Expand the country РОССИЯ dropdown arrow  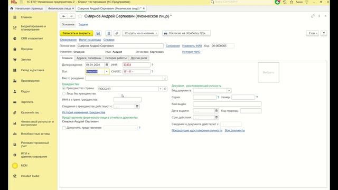coord(161,89)
